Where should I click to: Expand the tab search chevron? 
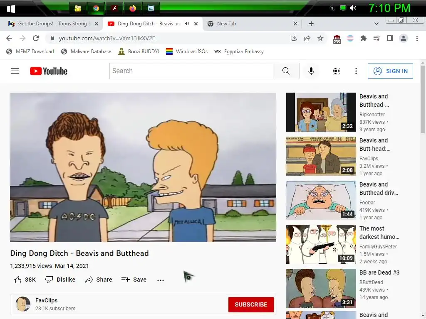pyautogui.click(x=376, y=24)
